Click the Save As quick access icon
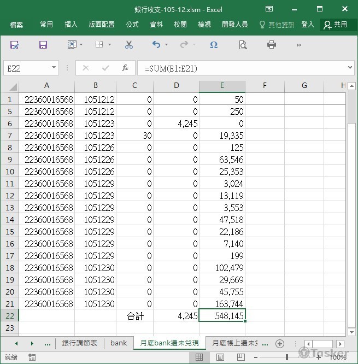This screenshot has width=358, height=364. point(14,45)
